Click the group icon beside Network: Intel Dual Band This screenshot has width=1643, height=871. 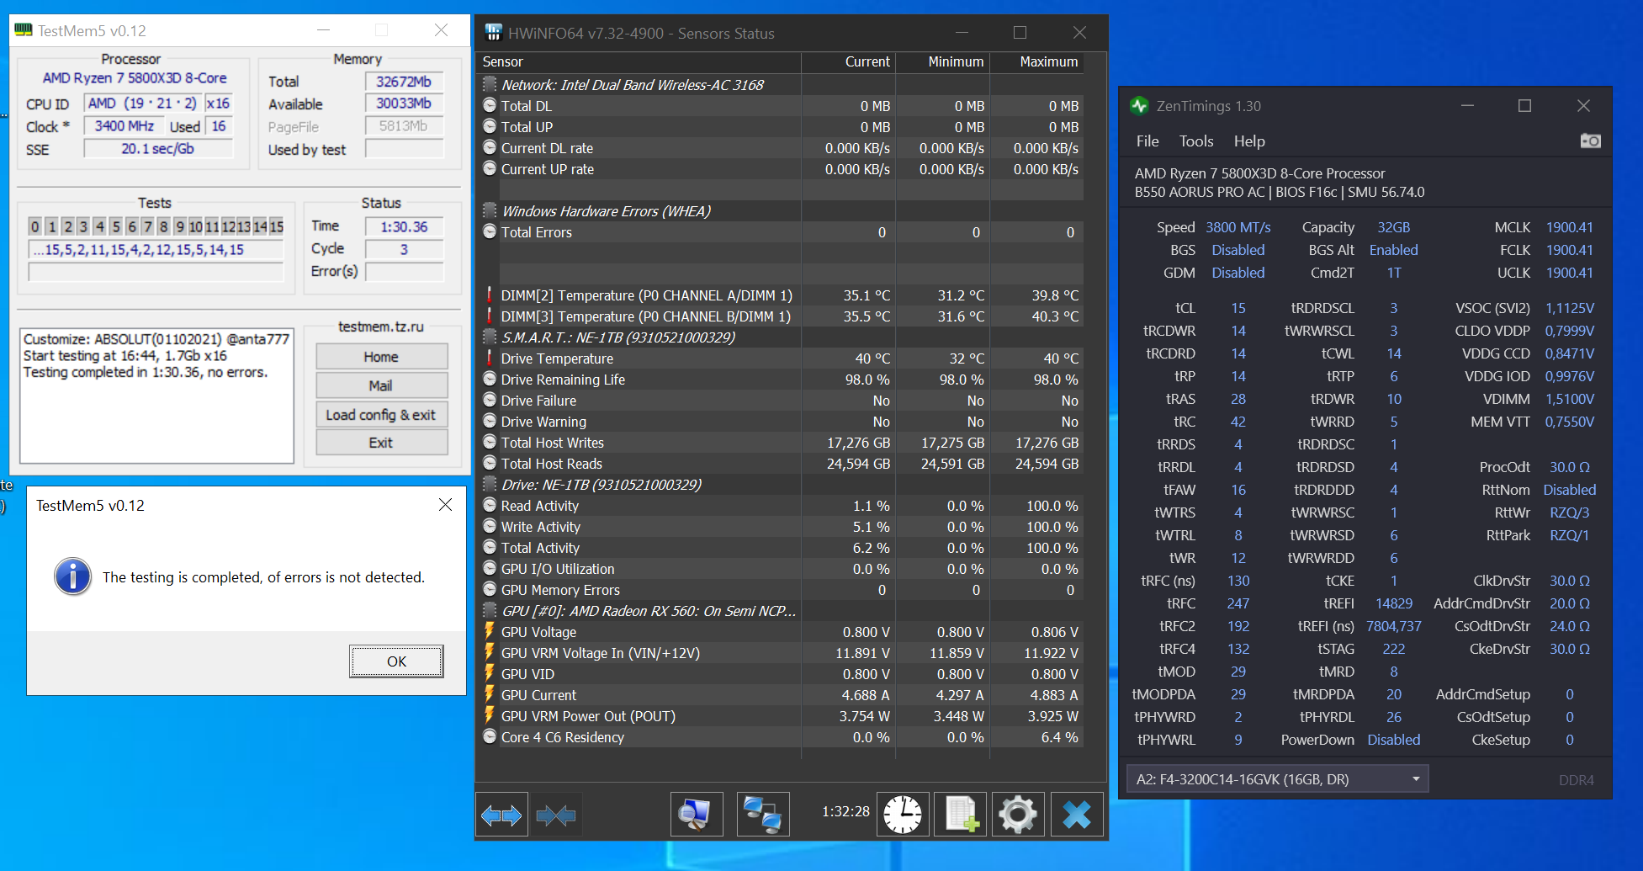(490, 85)
